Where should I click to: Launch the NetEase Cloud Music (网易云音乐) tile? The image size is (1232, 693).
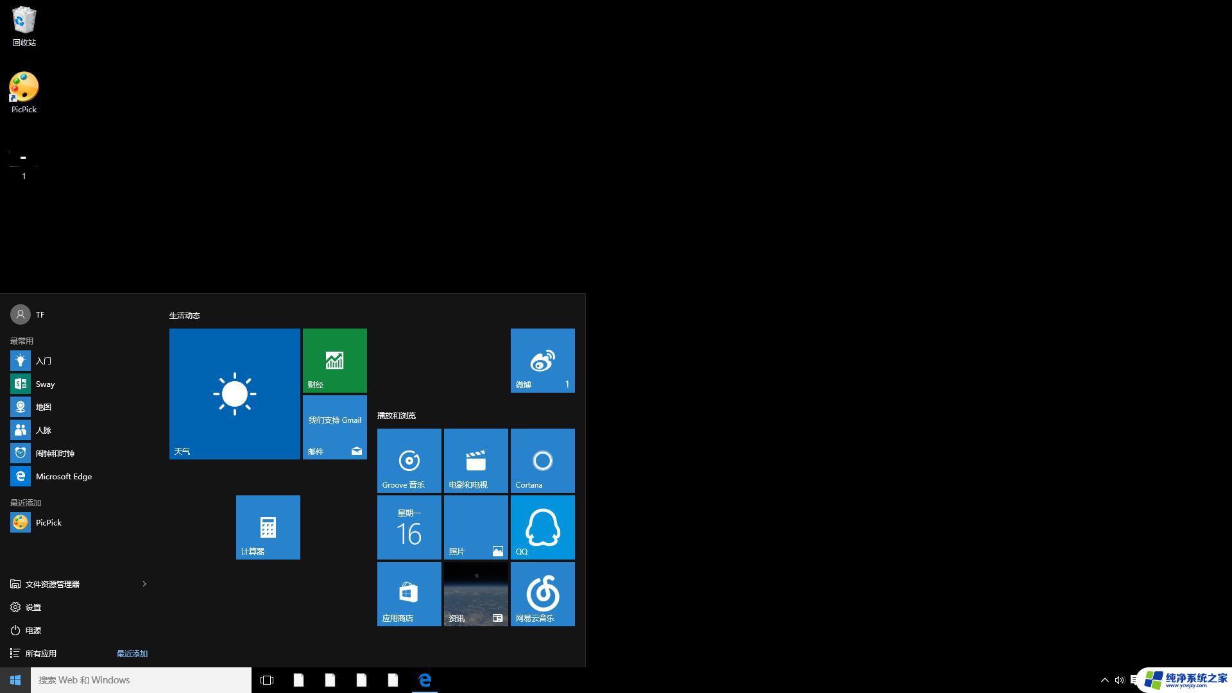(x=542, y=594)
